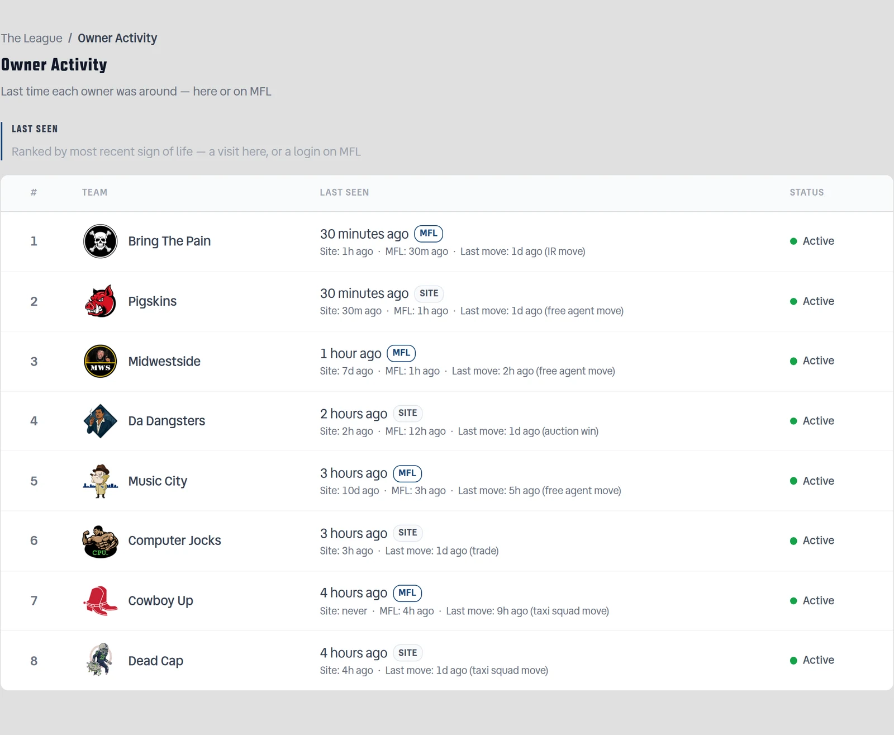Click Active status in Dead Cap row
The image size is (894, 735).
(812, 660)
